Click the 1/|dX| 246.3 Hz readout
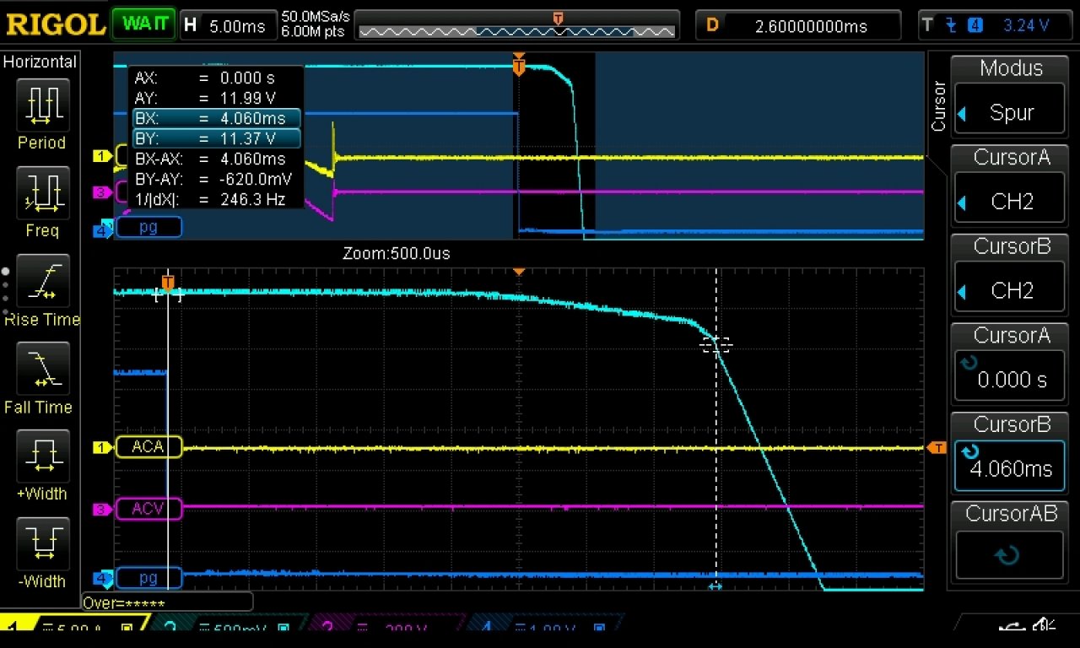 (x=210, y=200)
